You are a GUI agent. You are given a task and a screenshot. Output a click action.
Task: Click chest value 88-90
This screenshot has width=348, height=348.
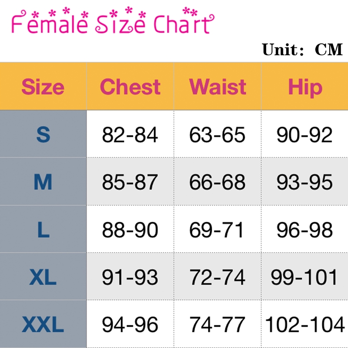pos(130,230)
